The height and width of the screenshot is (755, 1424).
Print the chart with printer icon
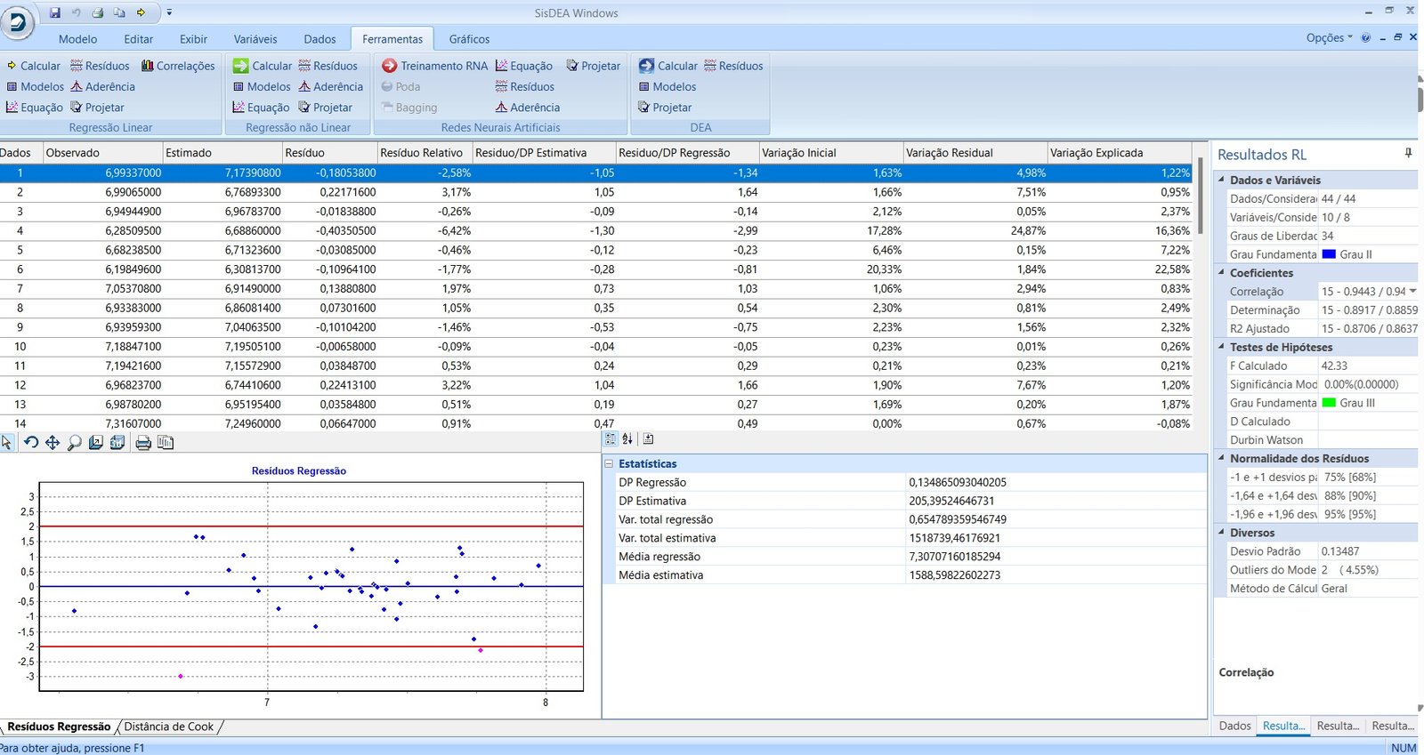click(142, 442)
